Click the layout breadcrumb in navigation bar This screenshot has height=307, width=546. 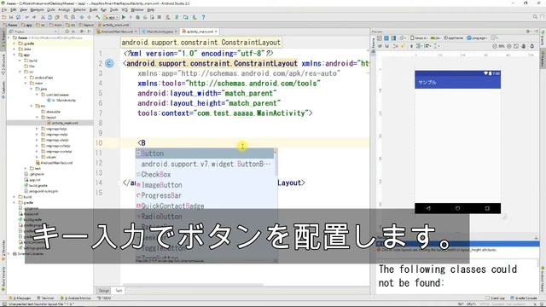pos(85,25)
